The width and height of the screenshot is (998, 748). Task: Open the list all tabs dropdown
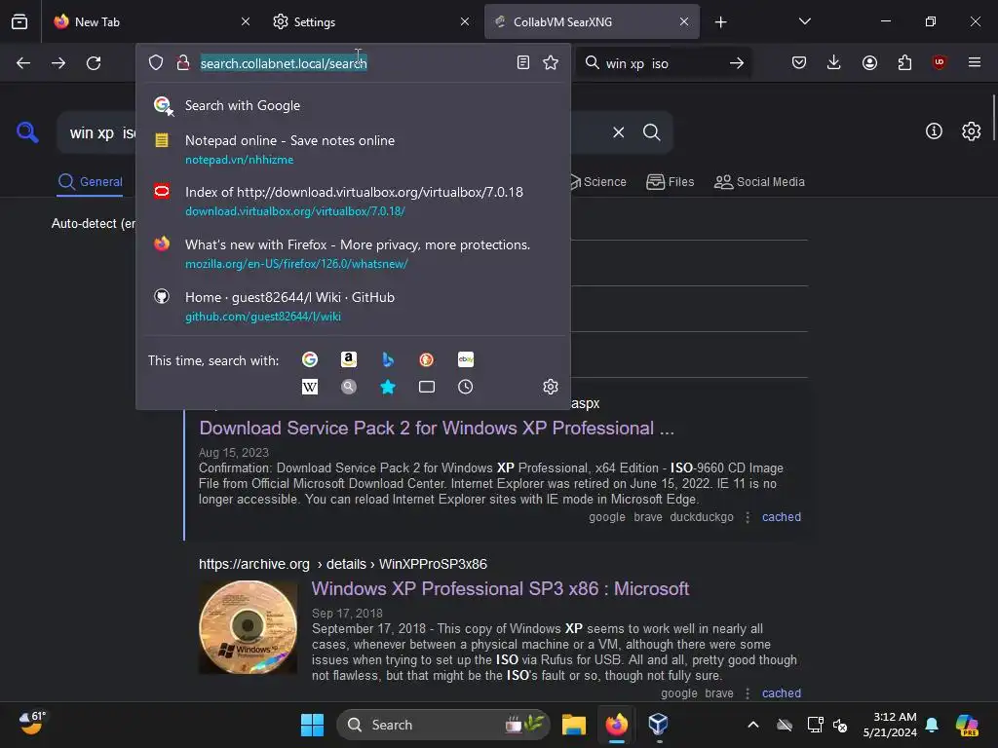pos(804,21)
